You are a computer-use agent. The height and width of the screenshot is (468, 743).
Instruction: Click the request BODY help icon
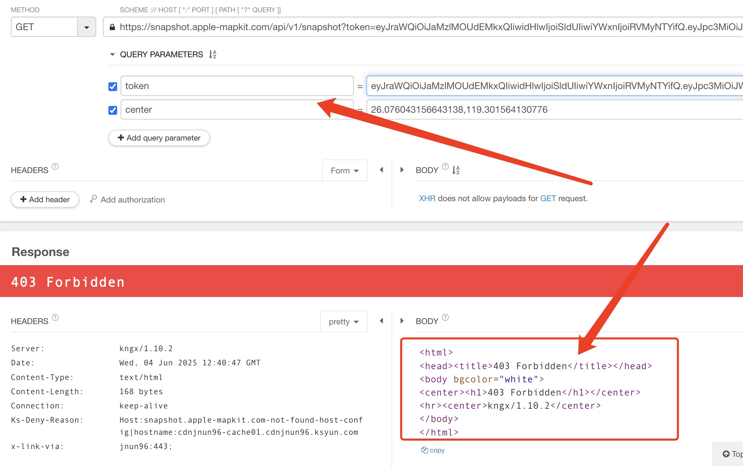[445, 166]
